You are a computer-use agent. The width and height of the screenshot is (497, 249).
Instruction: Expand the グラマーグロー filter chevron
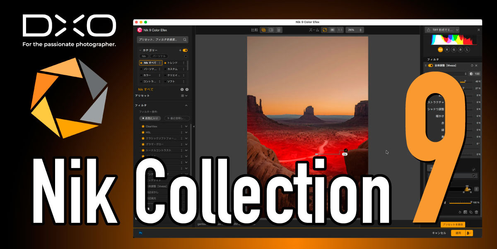coord(186,144)
